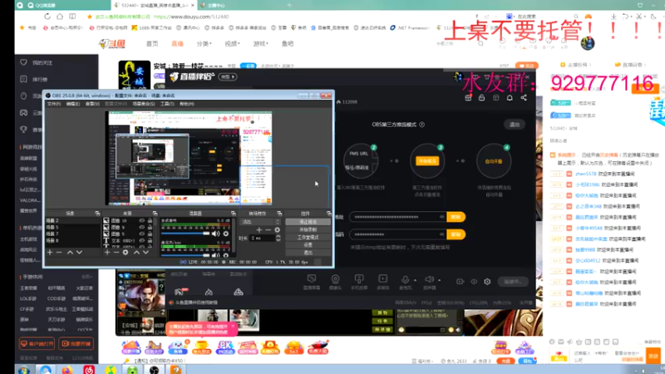Open the 淡出 transition dropdown
This screenshot has width=665, height=374.
point(261,222)
